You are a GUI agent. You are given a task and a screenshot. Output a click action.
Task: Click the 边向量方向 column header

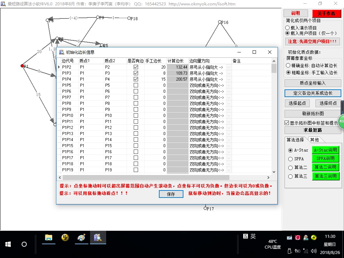210,61
